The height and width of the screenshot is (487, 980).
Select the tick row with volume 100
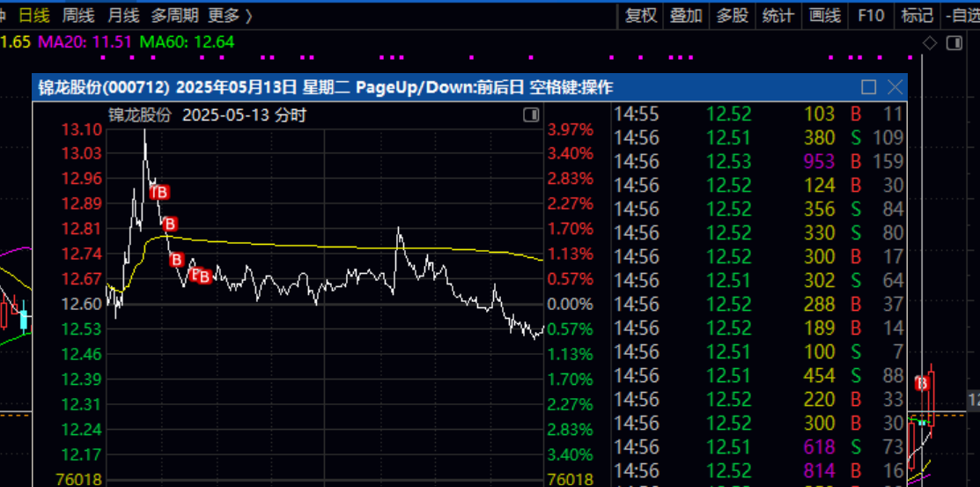pos(759,351)
